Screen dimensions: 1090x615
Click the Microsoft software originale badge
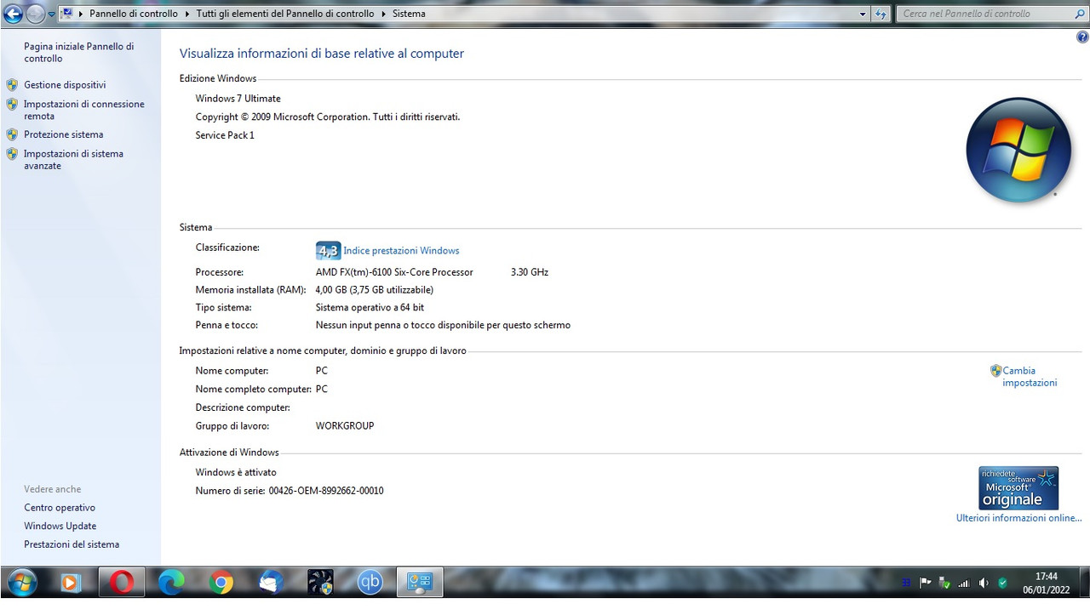coord(1018,487)
